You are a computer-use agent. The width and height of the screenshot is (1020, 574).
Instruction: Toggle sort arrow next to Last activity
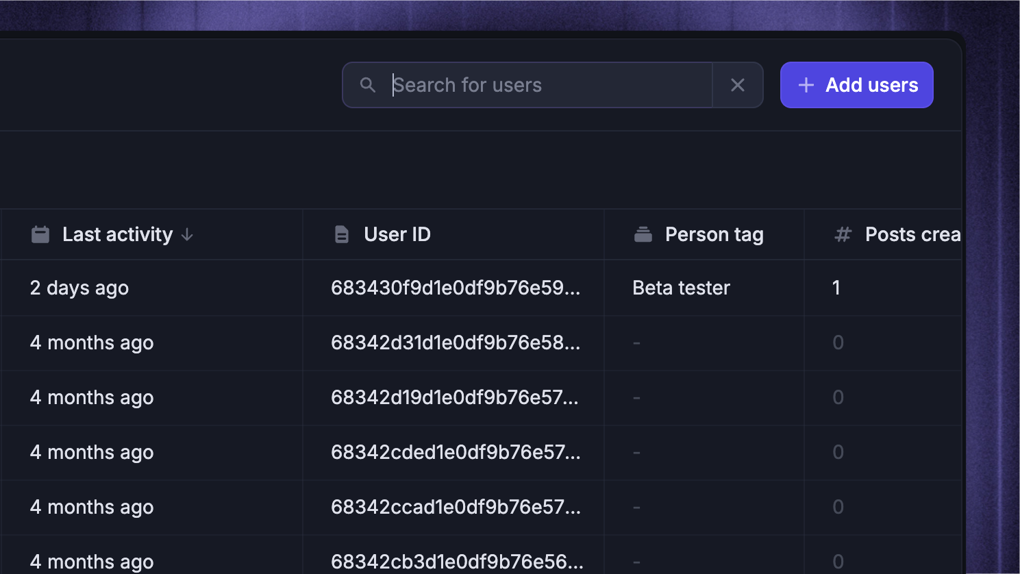pyautogui.click(x=187, y=235)
